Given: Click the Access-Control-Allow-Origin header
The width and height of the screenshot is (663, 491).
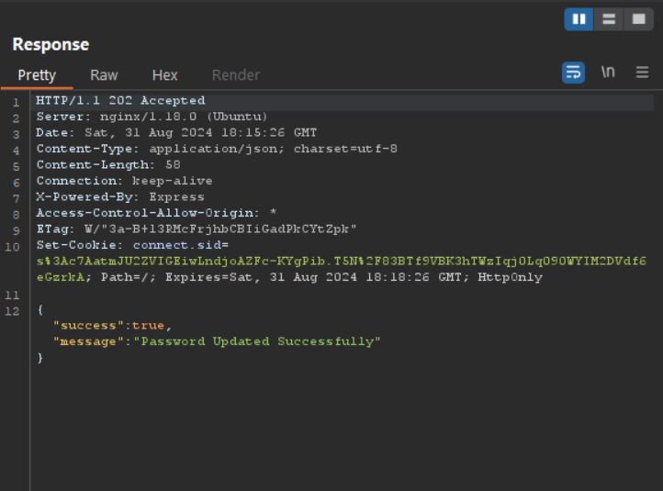Looking at the screenshot, I should pyautogui.click(x=156, y=213).
